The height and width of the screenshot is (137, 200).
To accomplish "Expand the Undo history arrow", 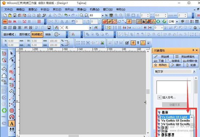I will [x=69, y=15].
